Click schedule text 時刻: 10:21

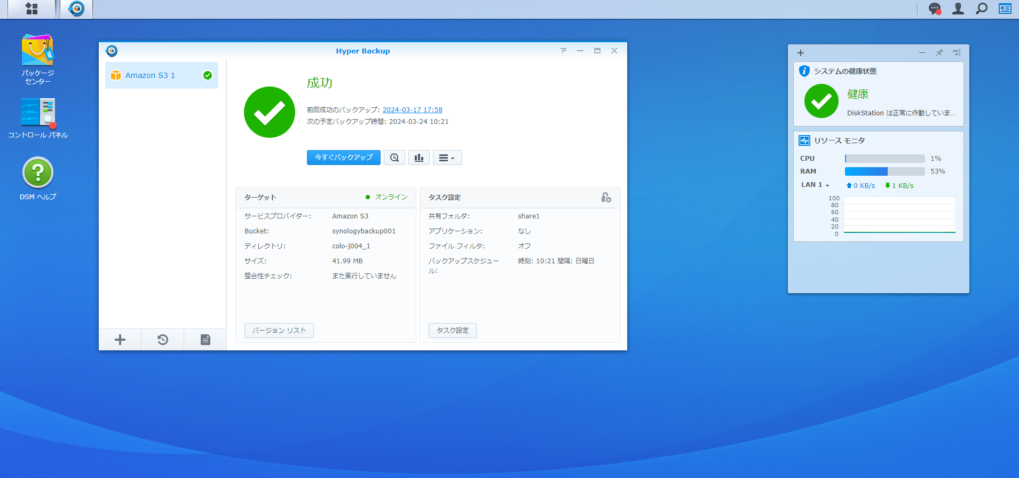(536, 261)
